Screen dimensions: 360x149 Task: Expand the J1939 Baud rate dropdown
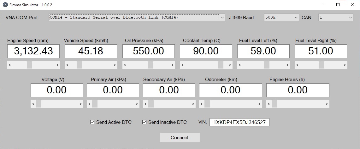click(x=296, y=18)
